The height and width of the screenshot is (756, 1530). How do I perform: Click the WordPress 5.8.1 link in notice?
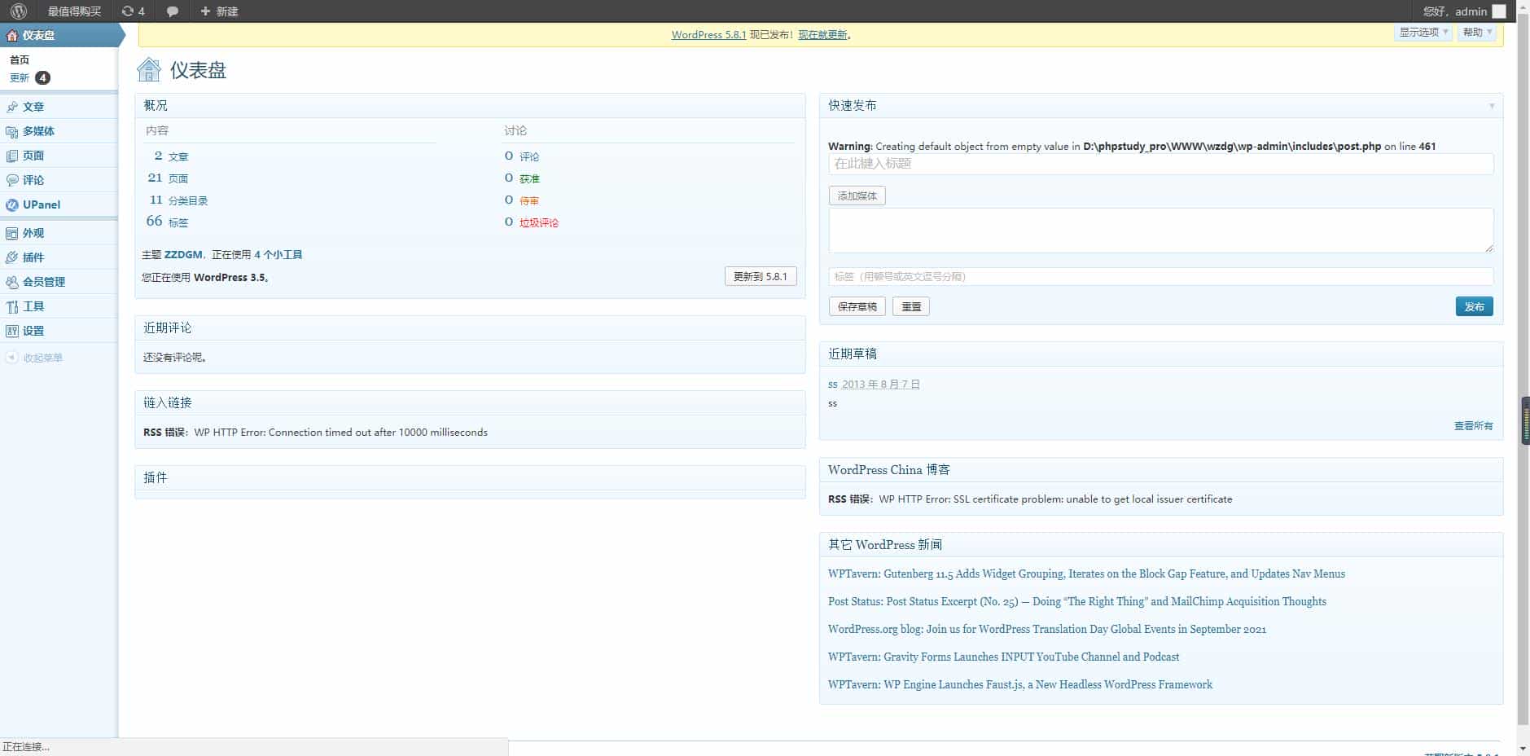pos(708,35)
